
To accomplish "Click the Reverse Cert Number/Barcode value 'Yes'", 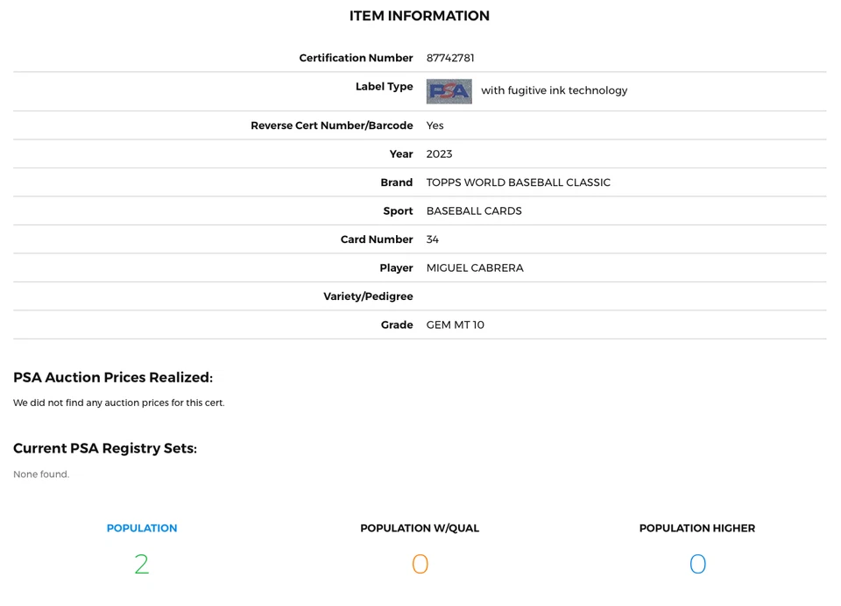I will (435, 125).
